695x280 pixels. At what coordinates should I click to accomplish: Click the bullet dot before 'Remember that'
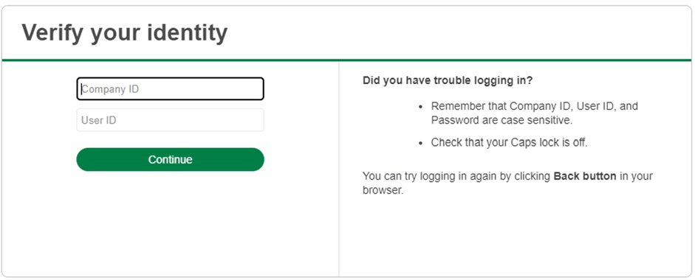click(x=422, y=107)
